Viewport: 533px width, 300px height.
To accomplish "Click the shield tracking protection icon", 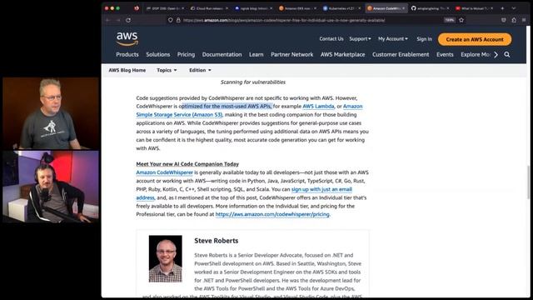I will [170, 20].
